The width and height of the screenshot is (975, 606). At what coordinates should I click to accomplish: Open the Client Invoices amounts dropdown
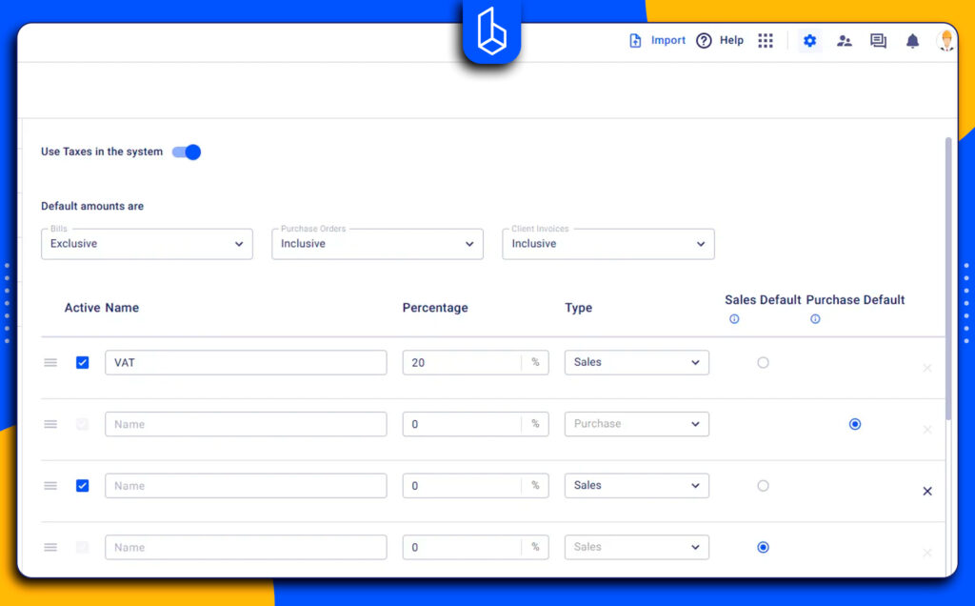point(608,244)
